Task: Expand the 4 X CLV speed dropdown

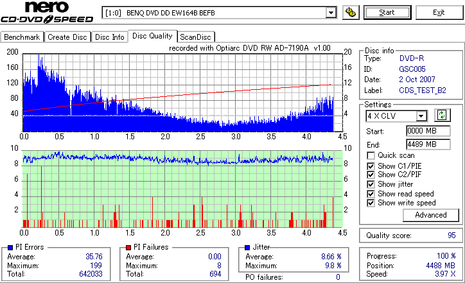Action: click(421, 116)
